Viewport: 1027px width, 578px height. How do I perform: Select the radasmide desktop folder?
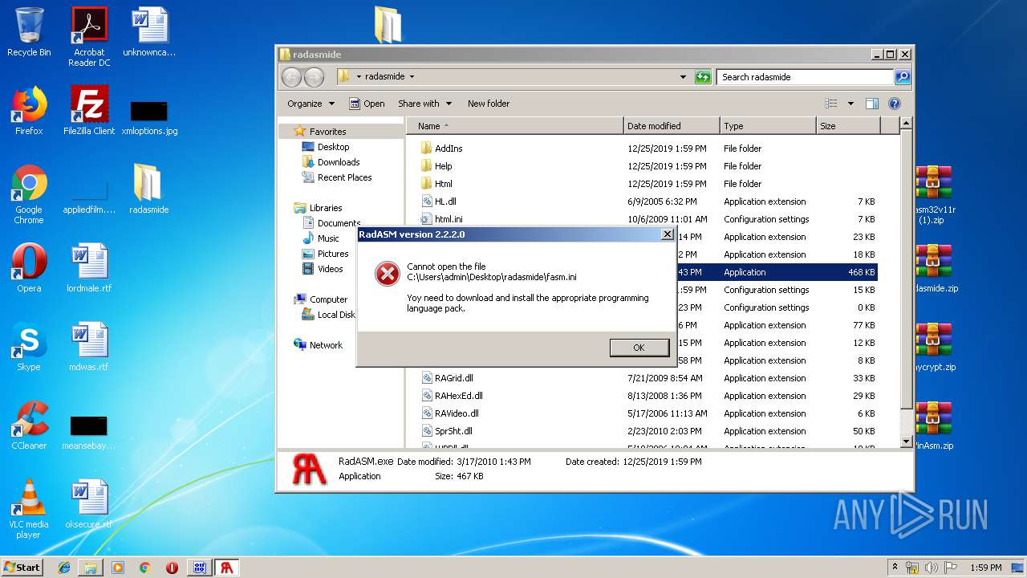149,189
